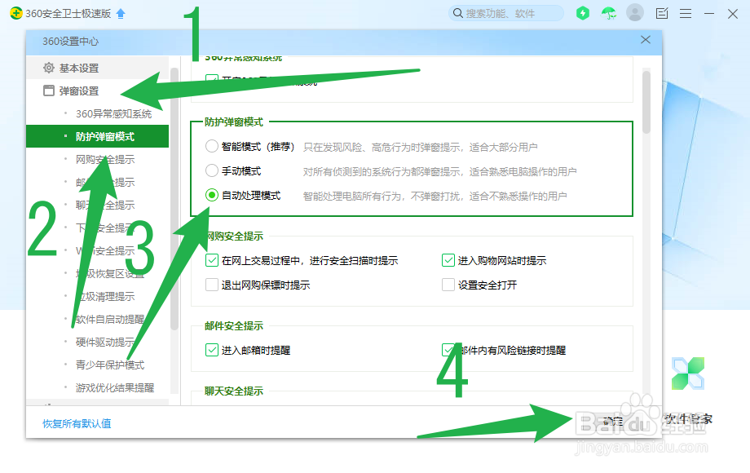This screenshot has width=750, height=473.
Task: Select 软件自启动提醒 in sidebar
Action: [x=97, y=319]
